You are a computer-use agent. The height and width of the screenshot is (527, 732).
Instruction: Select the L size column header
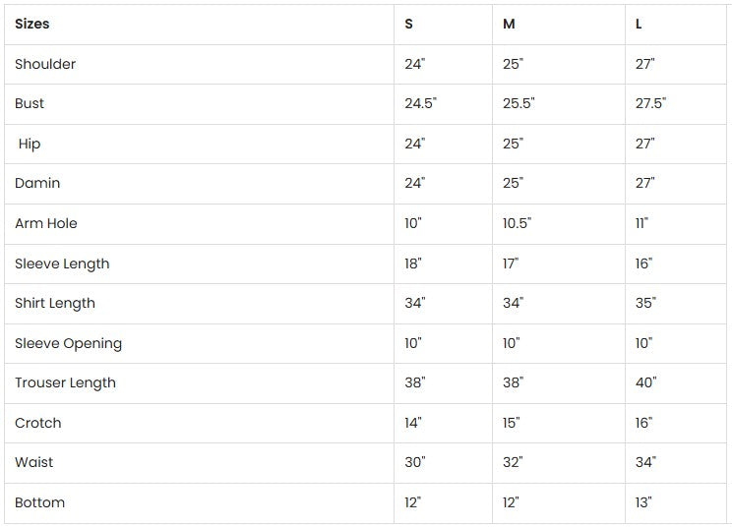point(639,24)
